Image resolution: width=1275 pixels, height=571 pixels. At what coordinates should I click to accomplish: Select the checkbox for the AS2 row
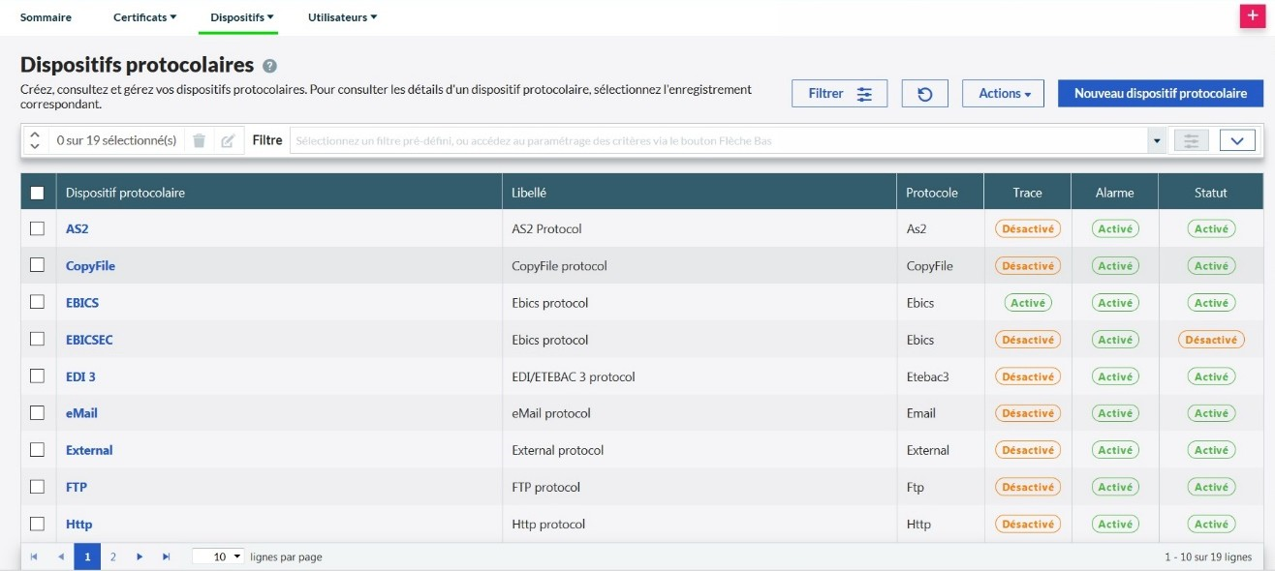pyautogui.click(x=38, y=229)
